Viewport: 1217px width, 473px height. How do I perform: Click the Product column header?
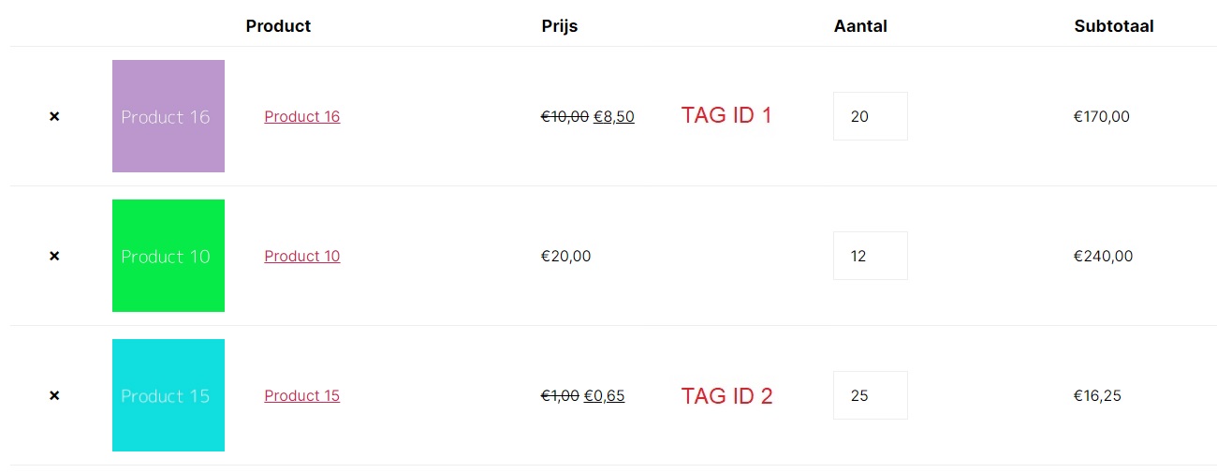[x=278, y=26]
